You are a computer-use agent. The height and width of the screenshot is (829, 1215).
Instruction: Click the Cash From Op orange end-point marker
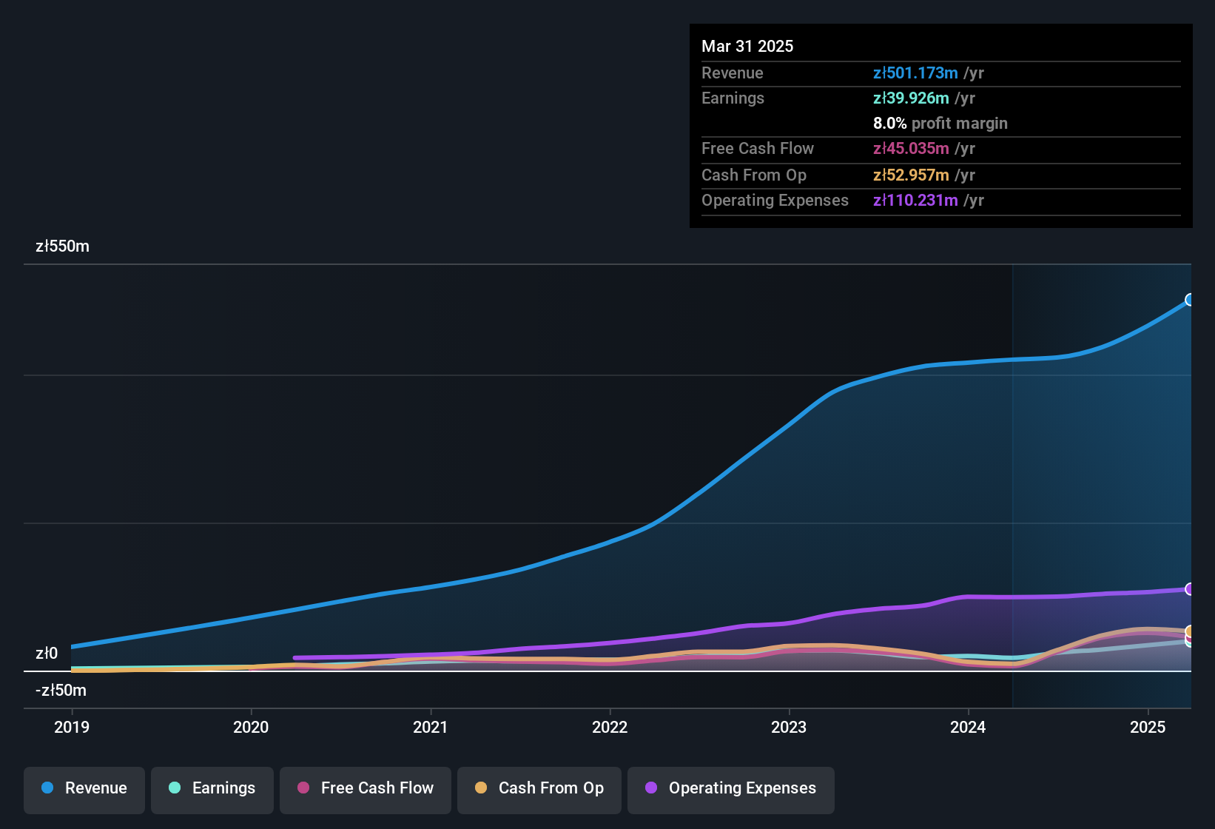pyautogui.click(x=1190, y=631)
